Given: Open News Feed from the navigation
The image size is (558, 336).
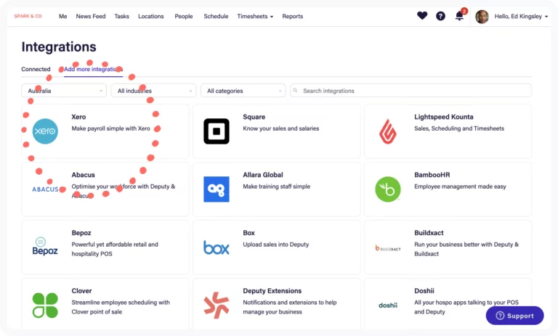Looking at the screenshot, I should coord(91,17).
